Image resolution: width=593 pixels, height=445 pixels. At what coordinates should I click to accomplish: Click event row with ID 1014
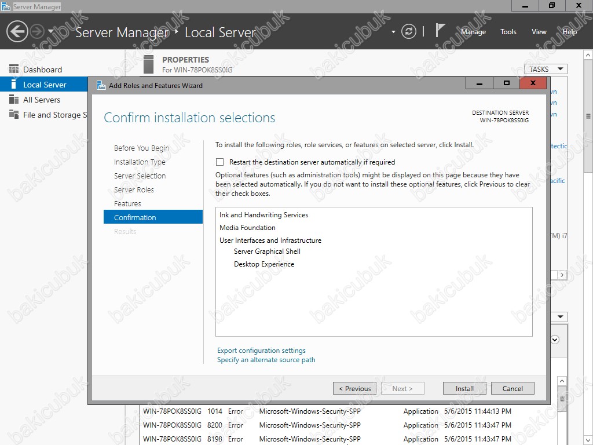click(348, 411)
